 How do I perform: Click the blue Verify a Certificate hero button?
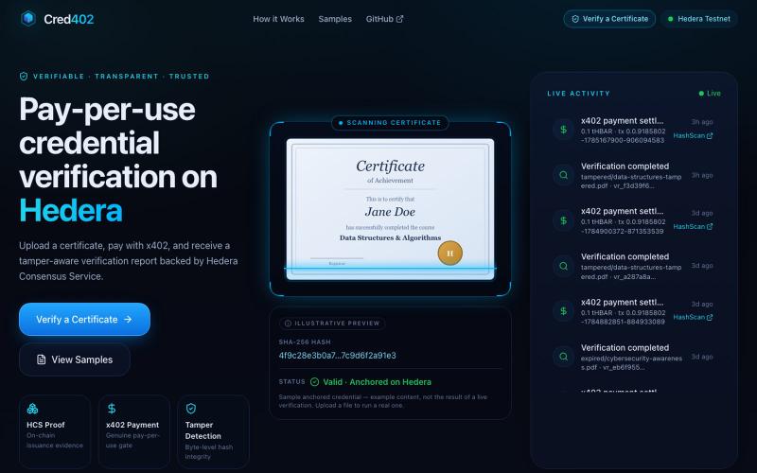point(84,319)
